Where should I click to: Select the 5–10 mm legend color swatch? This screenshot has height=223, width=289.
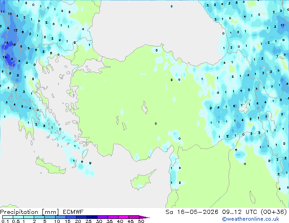point(50,217)
